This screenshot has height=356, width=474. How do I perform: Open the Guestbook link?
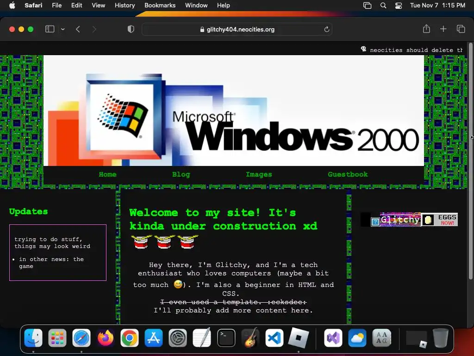(x=348, y=174)
